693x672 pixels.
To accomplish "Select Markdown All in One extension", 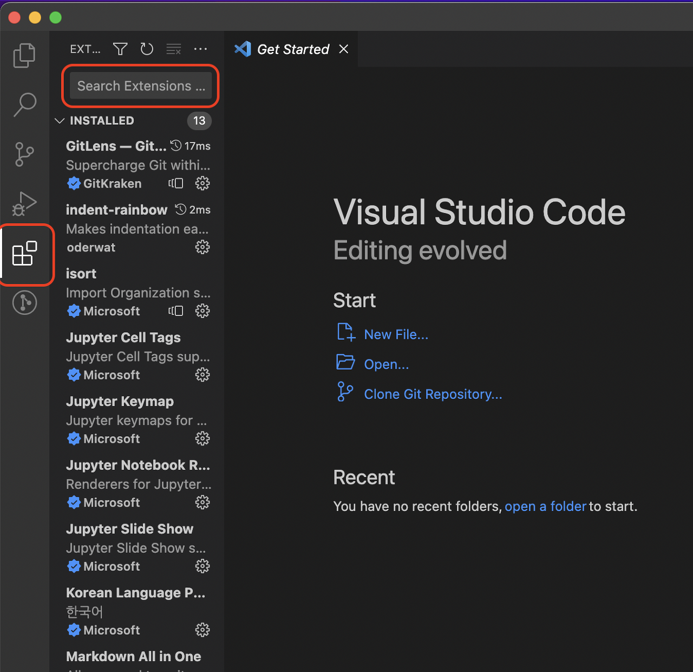I will pos(137,658).
